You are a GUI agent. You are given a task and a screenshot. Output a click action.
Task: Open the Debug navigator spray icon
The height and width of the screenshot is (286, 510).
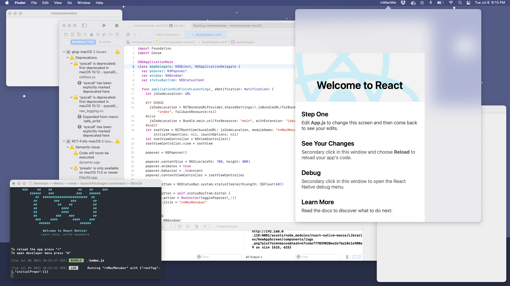(104, 35)
